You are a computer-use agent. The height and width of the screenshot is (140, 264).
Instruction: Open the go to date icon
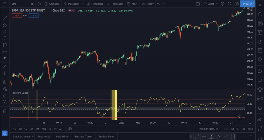coord(70,129)
